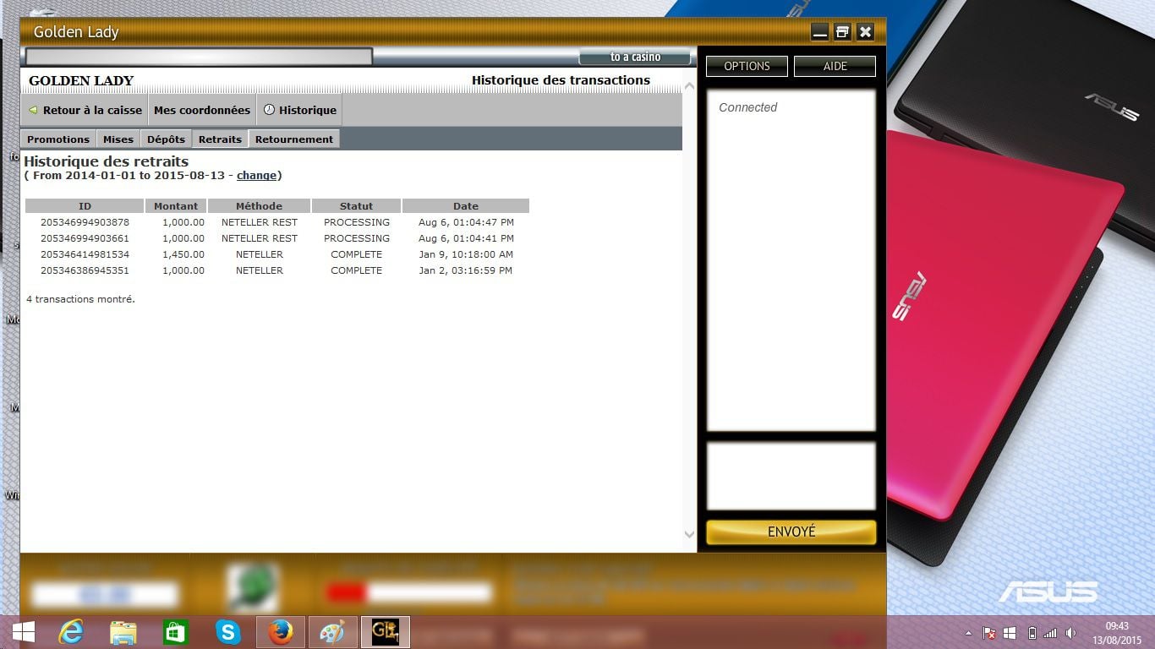Select the Golden Lady taskbar icon
The image size is (1155, 649).
[x=386, y=632]
